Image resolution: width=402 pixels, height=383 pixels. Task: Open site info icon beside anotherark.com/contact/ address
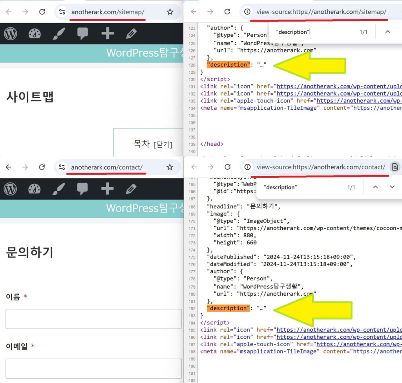[x=62, y=167]
